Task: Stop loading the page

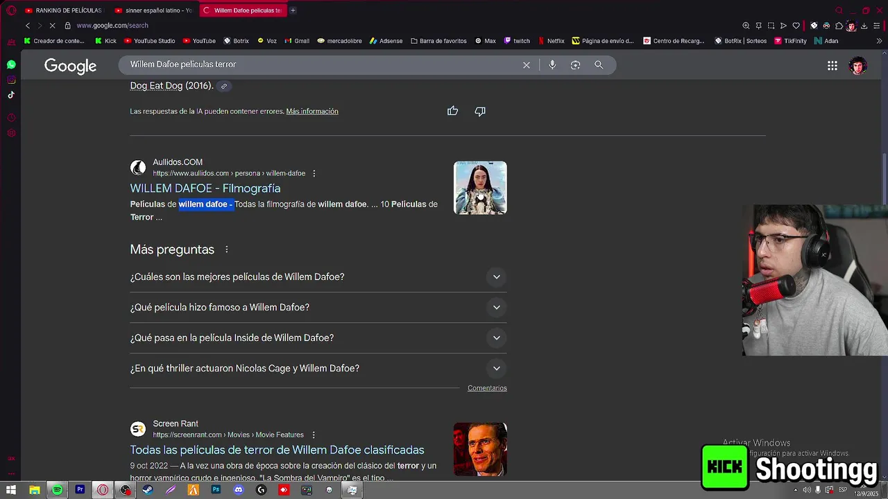Action: click(x=53, y=26)
